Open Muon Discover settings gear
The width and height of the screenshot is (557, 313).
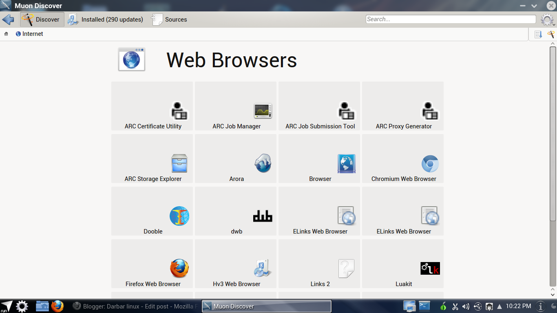tap(548, 19)
